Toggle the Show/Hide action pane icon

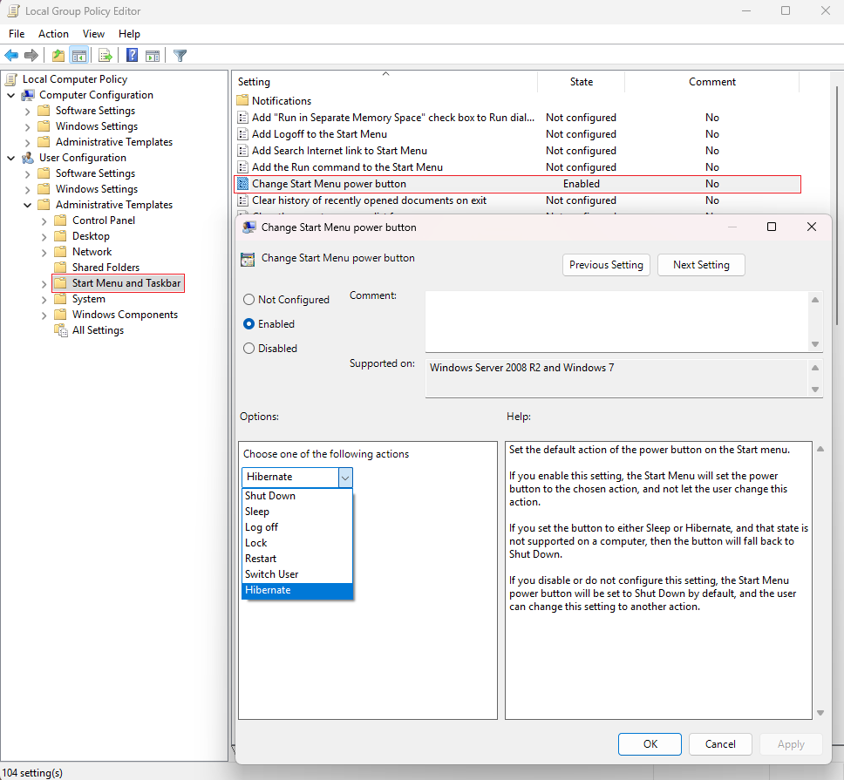tap(153, 56)
